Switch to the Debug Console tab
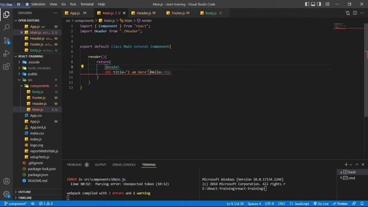This screenshot has height=207, width=368. 124,165
